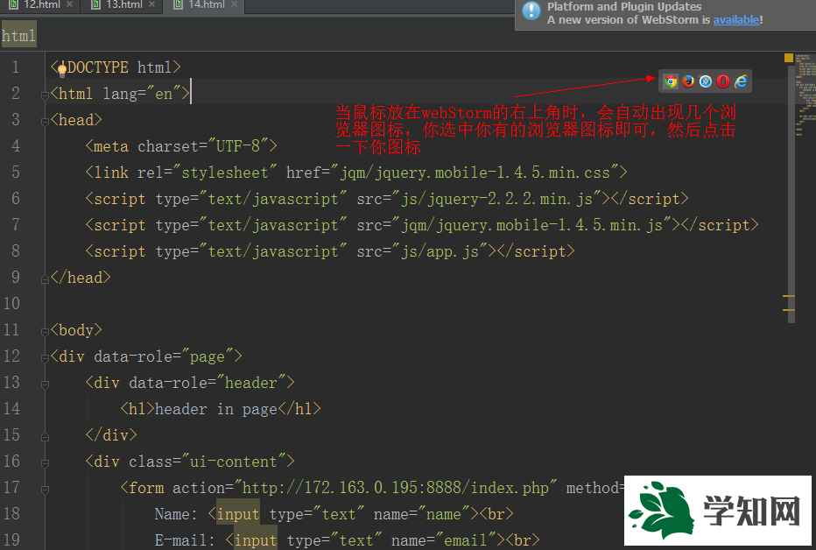Click the intention lightbulb on line 1
816x550 pixels.
pyautogui.click(x=62, y=68)
